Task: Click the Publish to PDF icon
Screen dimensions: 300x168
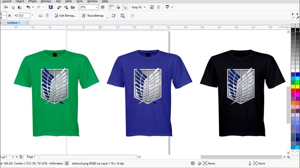Action: 72,7
